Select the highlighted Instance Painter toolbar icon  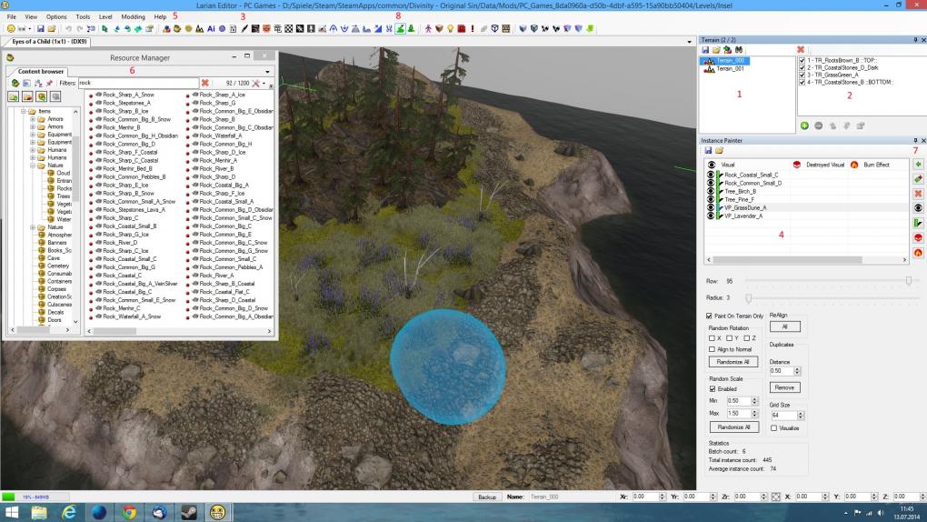tap(400, 28)
